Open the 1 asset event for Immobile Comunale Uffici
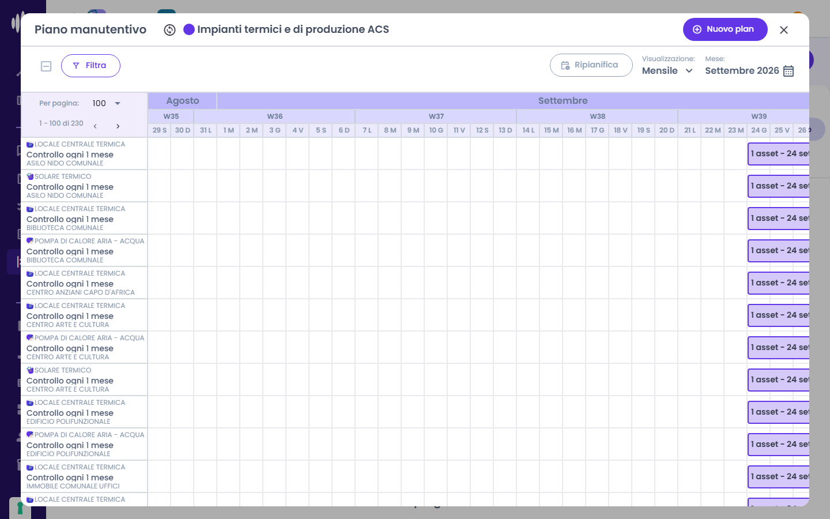Viewport: 830px width, 519px height. pos(779,477)
